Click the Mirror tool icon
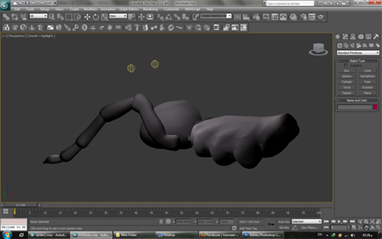The width and height of the screenshot is (382, 239). (237, 17)
